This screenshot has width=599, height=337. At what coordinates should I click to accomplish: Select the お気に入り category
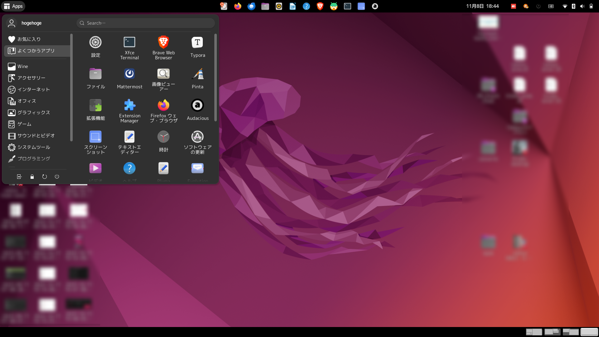click(29, 39)
